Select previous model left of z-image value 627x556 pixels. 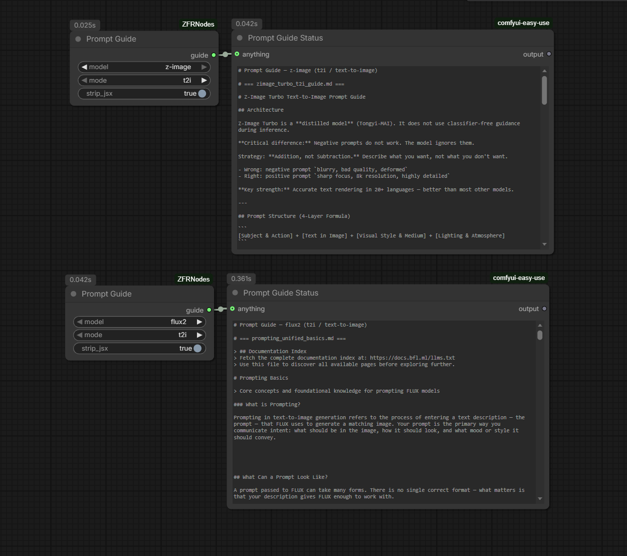(84, 67)
